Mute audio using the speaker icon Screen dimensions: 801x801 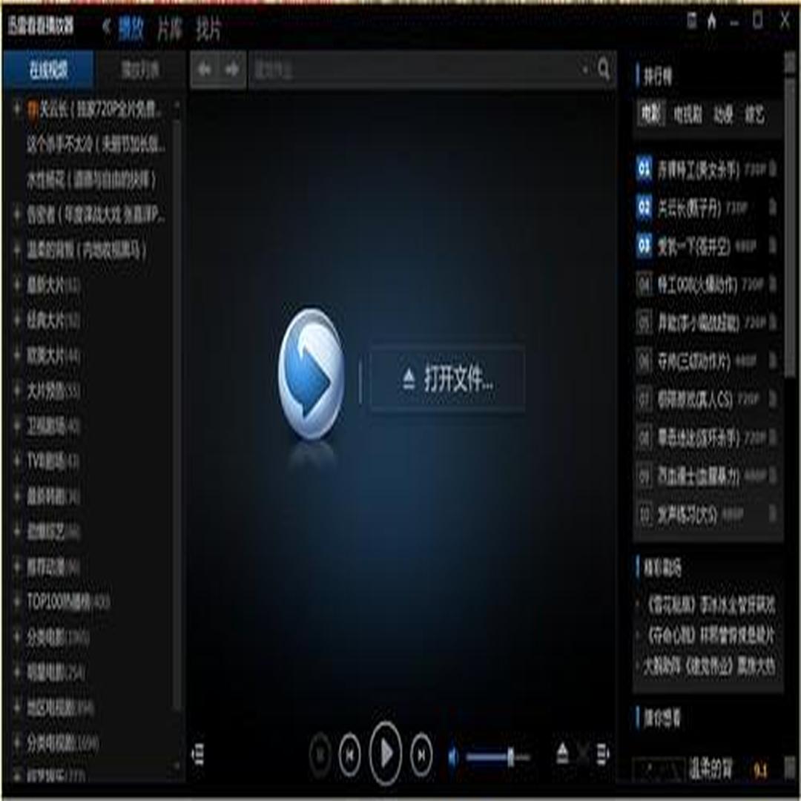click(453, 756)
